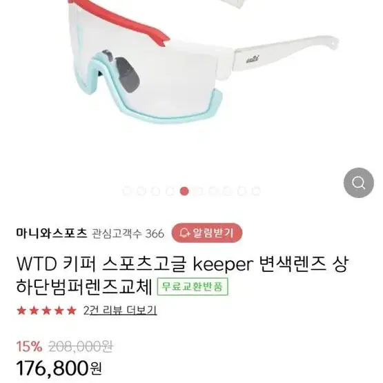Open the 2건 리뷰 더보기 link
Viewport: 383px width, 383px height.
point(120,311)
